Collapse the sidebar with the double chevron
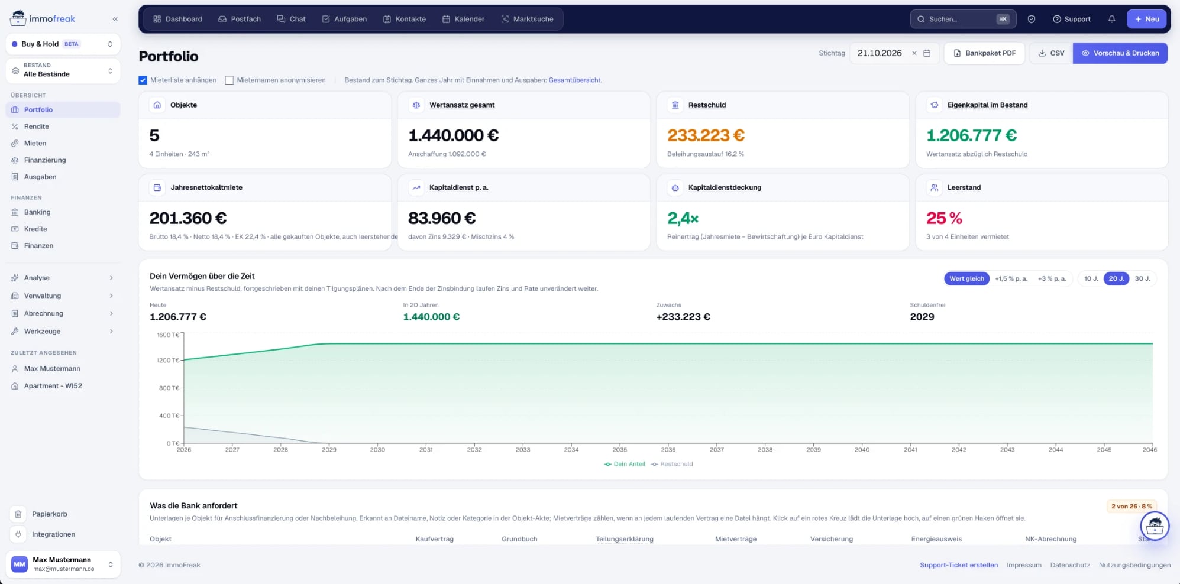The image size is (1180, 584). click(x=115, y=19)
